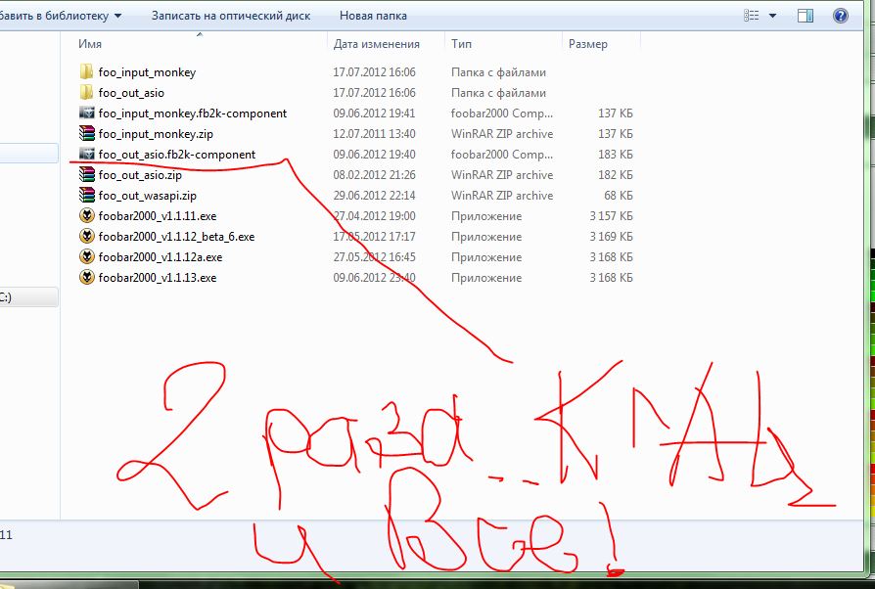Click date 12.07.2011 13:40
The image size is (875, 589).
[x=374, y=134]
